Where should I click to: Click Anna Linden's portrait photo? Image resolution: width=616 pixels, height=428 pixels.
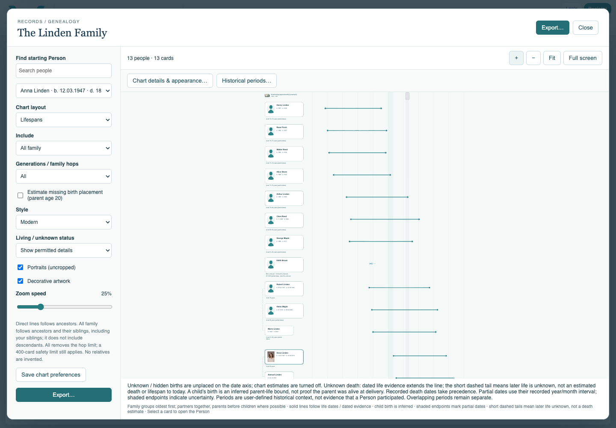tap(271, 357)
